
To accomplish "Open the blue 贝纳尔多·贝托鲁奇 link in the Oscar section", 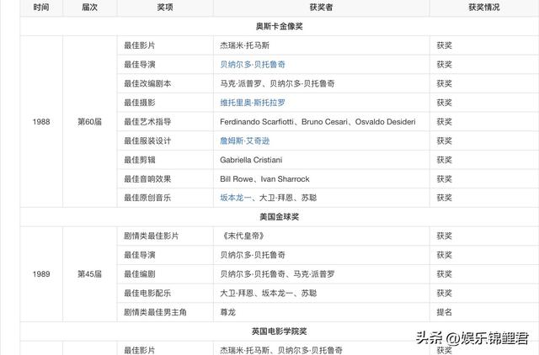I will [253, 65].
